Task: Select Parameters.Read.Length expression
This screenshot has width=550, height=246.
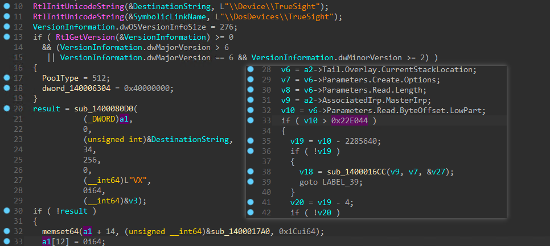Action: tap(372, 90)
